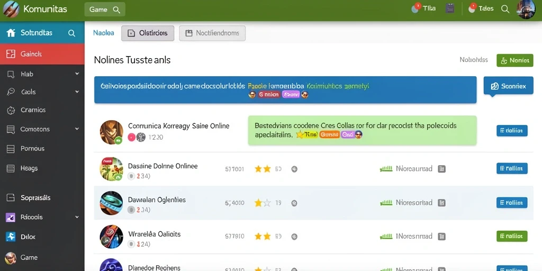Click the Komunitas logo icon
The width and height of the screenshot is (542, 271).
tap(11, 9)
